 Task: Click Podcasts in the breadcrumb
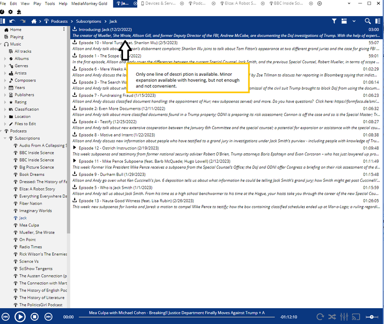tap(59, 21)
